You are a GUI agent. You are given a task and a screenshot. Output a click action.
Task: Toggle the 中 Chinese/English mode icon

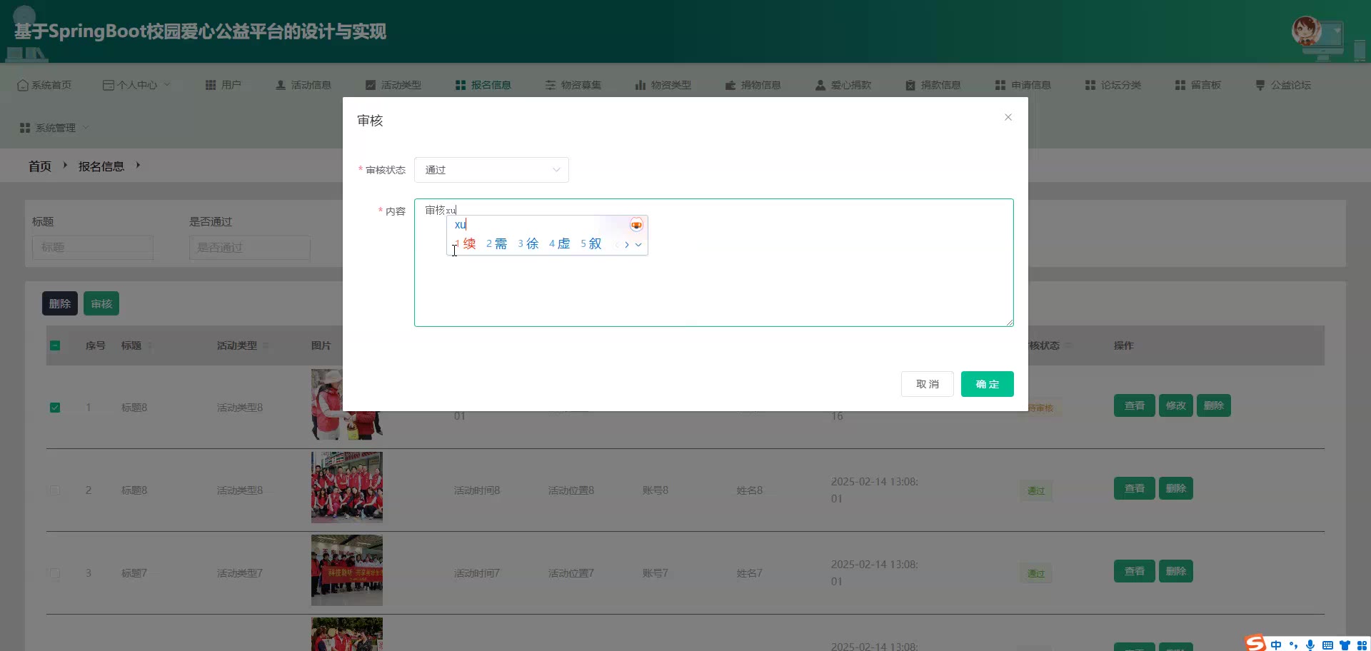[x=1276, y=645]
